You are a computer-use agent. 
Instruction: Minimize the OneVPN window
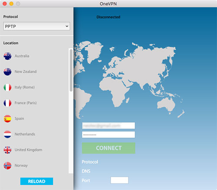tap(11, 3)
